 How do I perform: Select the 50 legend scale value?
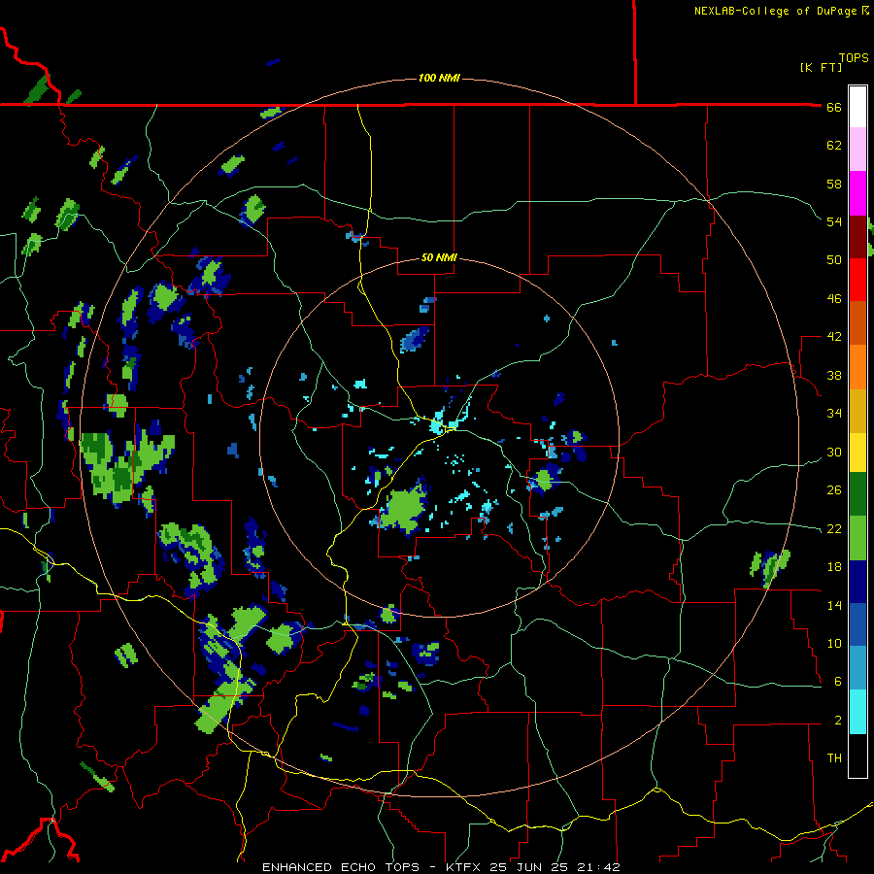pyautogui.click(x=834, y=259)
